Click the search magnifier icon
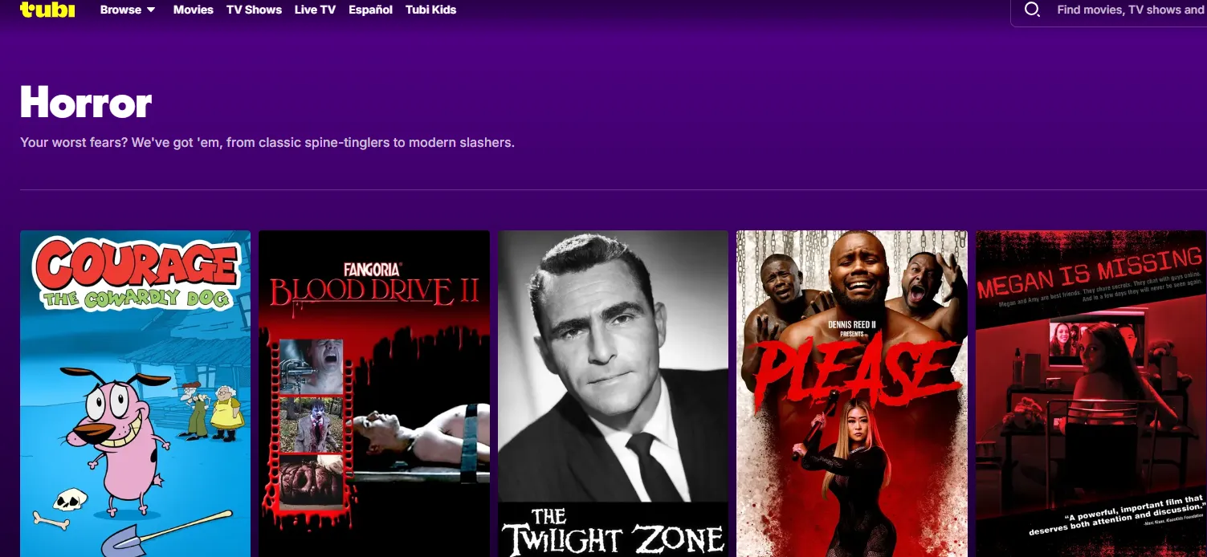This screenshot has width=1207, height=557. (1033, 10)
